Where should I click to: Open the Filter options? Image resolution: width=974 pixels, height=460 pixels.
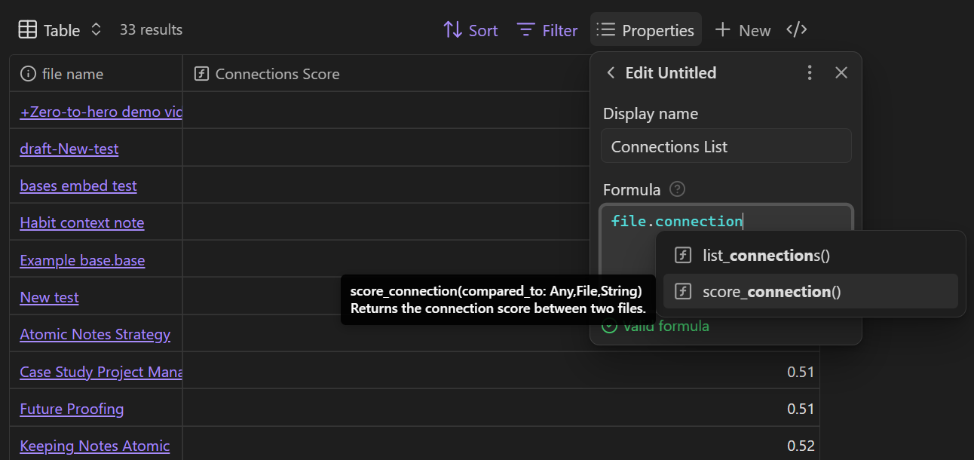547,30
